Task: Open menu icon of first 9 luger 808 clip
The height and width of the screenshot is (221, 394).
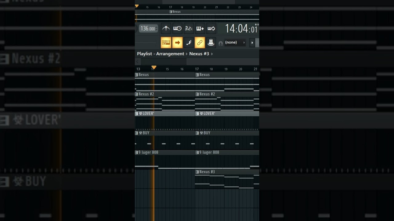Action: click(136, 152)
